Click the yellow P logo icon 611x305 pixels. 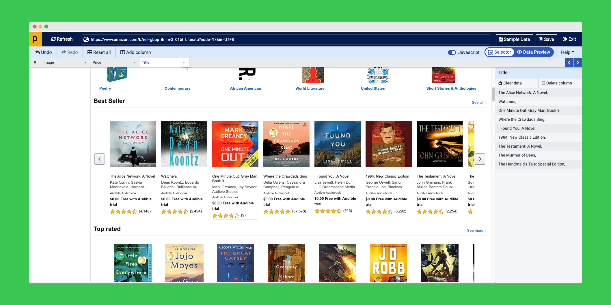(x=35, y=39)
